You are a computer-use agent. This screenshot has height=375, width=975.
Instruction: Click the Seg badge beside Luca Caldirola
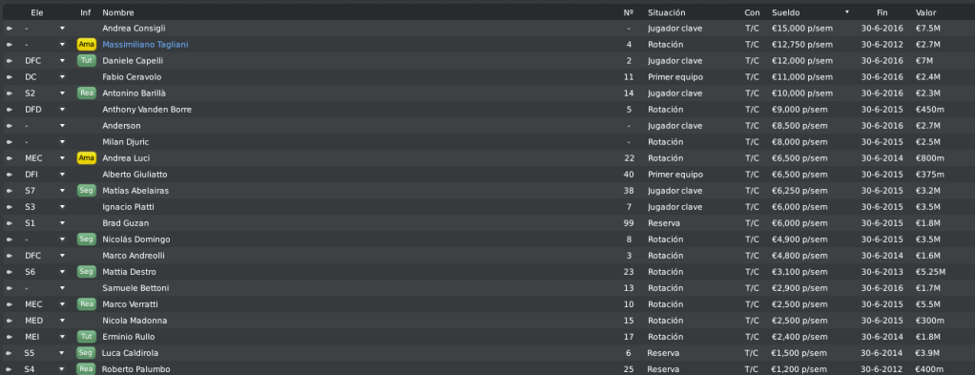pyautogui.click(x=86, y=353)
